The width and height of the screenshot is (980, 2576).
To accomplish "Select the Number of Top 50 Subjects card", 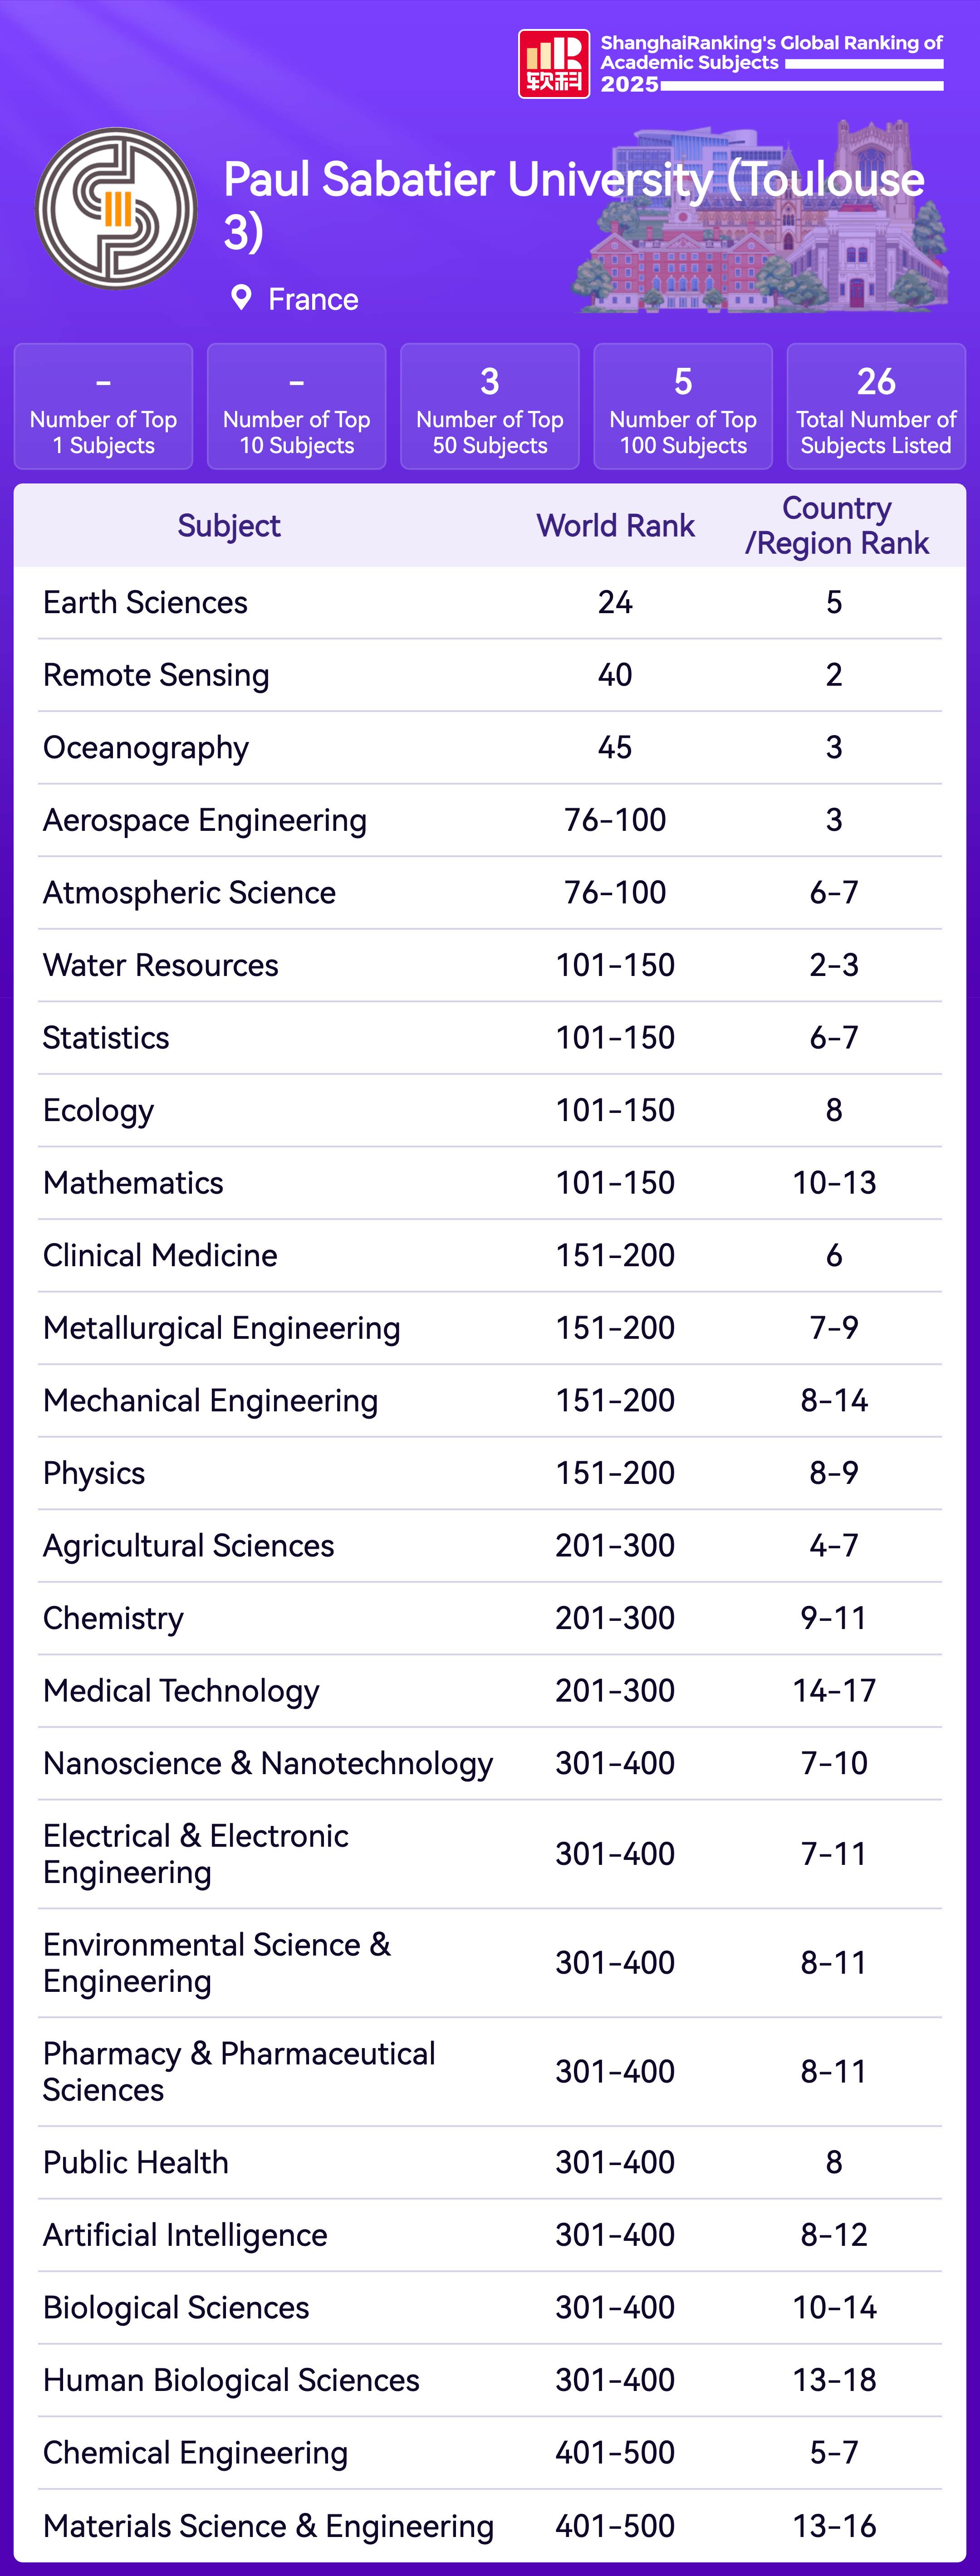I will tap(490, 407).
